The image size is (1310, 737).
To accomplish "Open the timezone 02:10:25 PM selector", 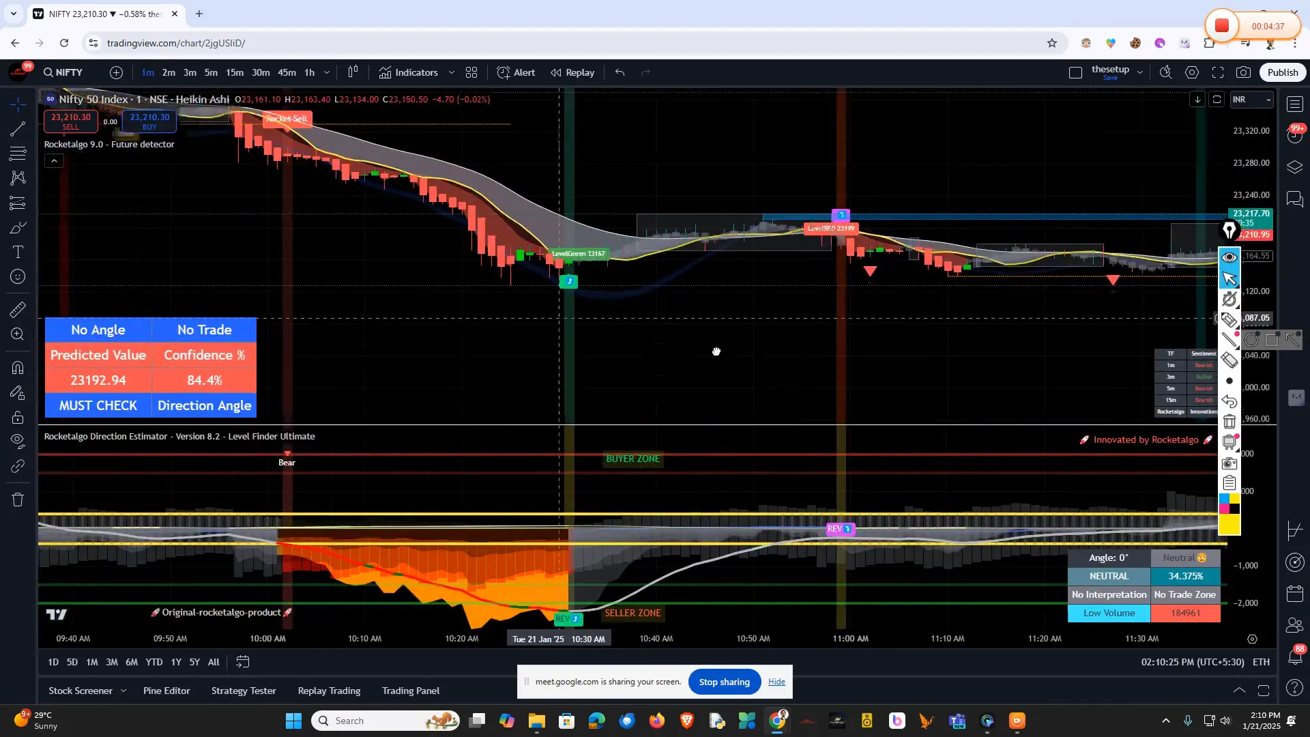I will [1192, 662].
